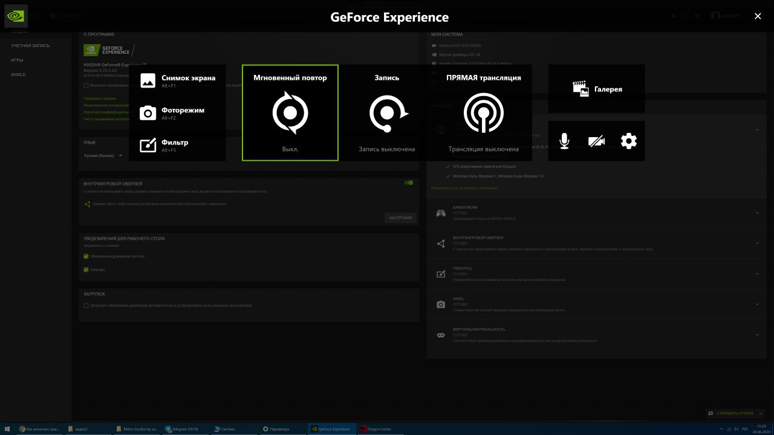Switch to Telegram in the taskbar
Screen dimensions: 774x435
pos(186,429)
